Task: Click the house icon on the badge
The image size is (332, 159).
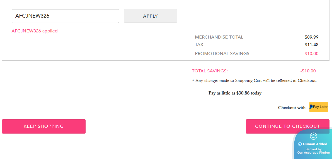Action: coord(313,136)
